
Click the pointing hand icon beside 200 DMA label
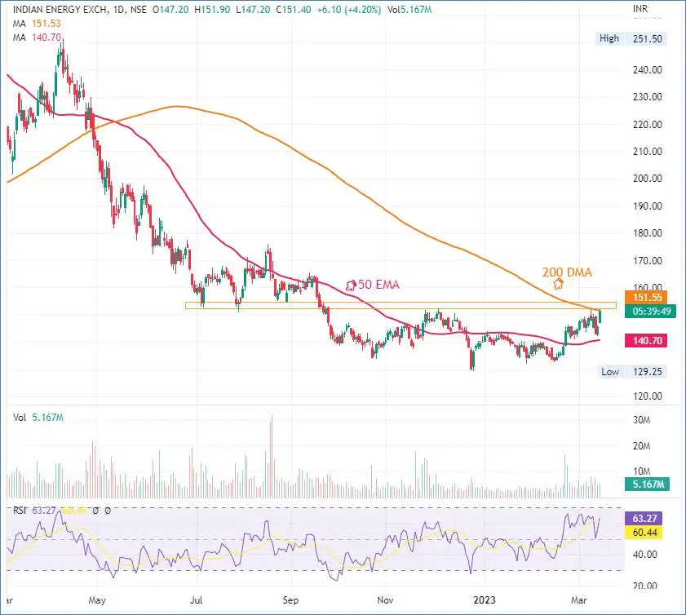tap(558, 282)
